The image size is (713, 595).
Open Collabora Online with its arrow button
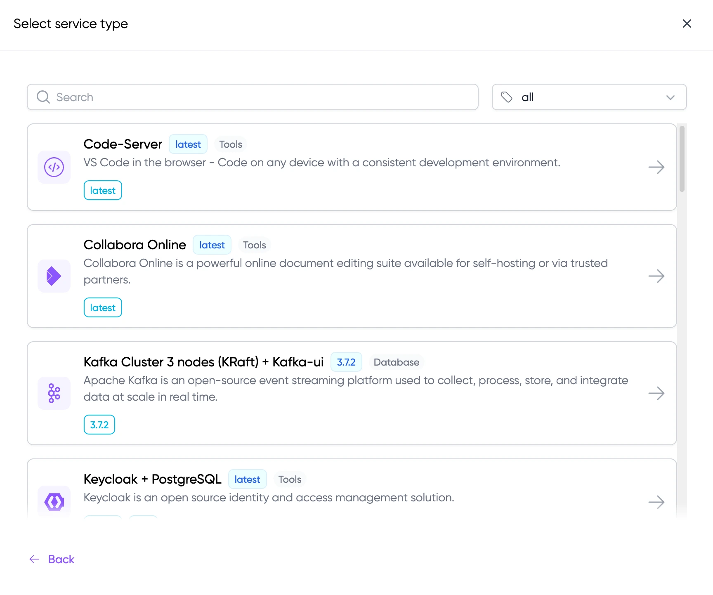[656, 276]
